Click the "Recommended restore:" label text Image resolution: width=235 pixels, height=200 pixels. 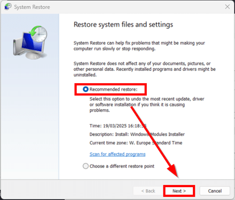(113, 89)
